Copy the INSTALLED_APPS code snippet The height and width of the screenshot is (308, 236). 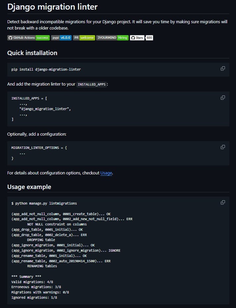pos(223,97)
